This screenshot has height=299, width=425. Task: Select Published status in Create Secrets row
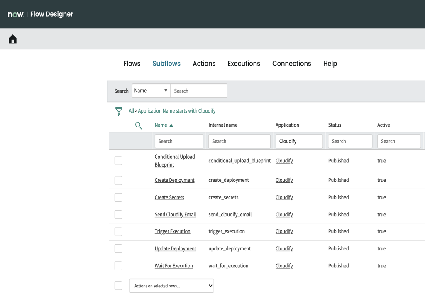tap(339, 197)
